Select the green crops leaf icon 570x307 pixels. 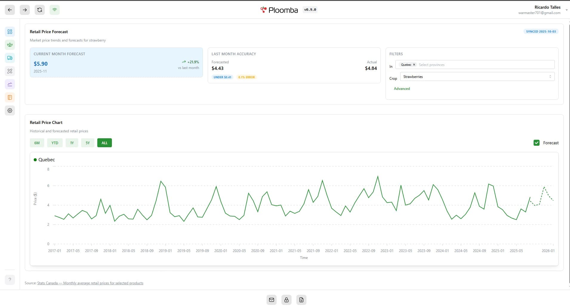(10, 44)
